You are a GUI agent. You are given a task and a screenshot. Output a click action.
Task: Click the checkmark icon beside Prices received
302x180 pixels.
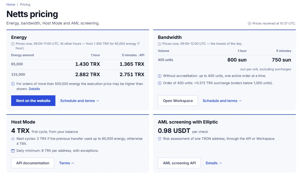pos(250,23)
